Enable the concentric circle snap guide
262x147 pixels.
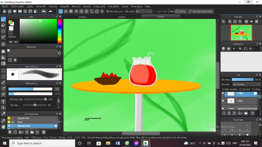coord(86,11)
